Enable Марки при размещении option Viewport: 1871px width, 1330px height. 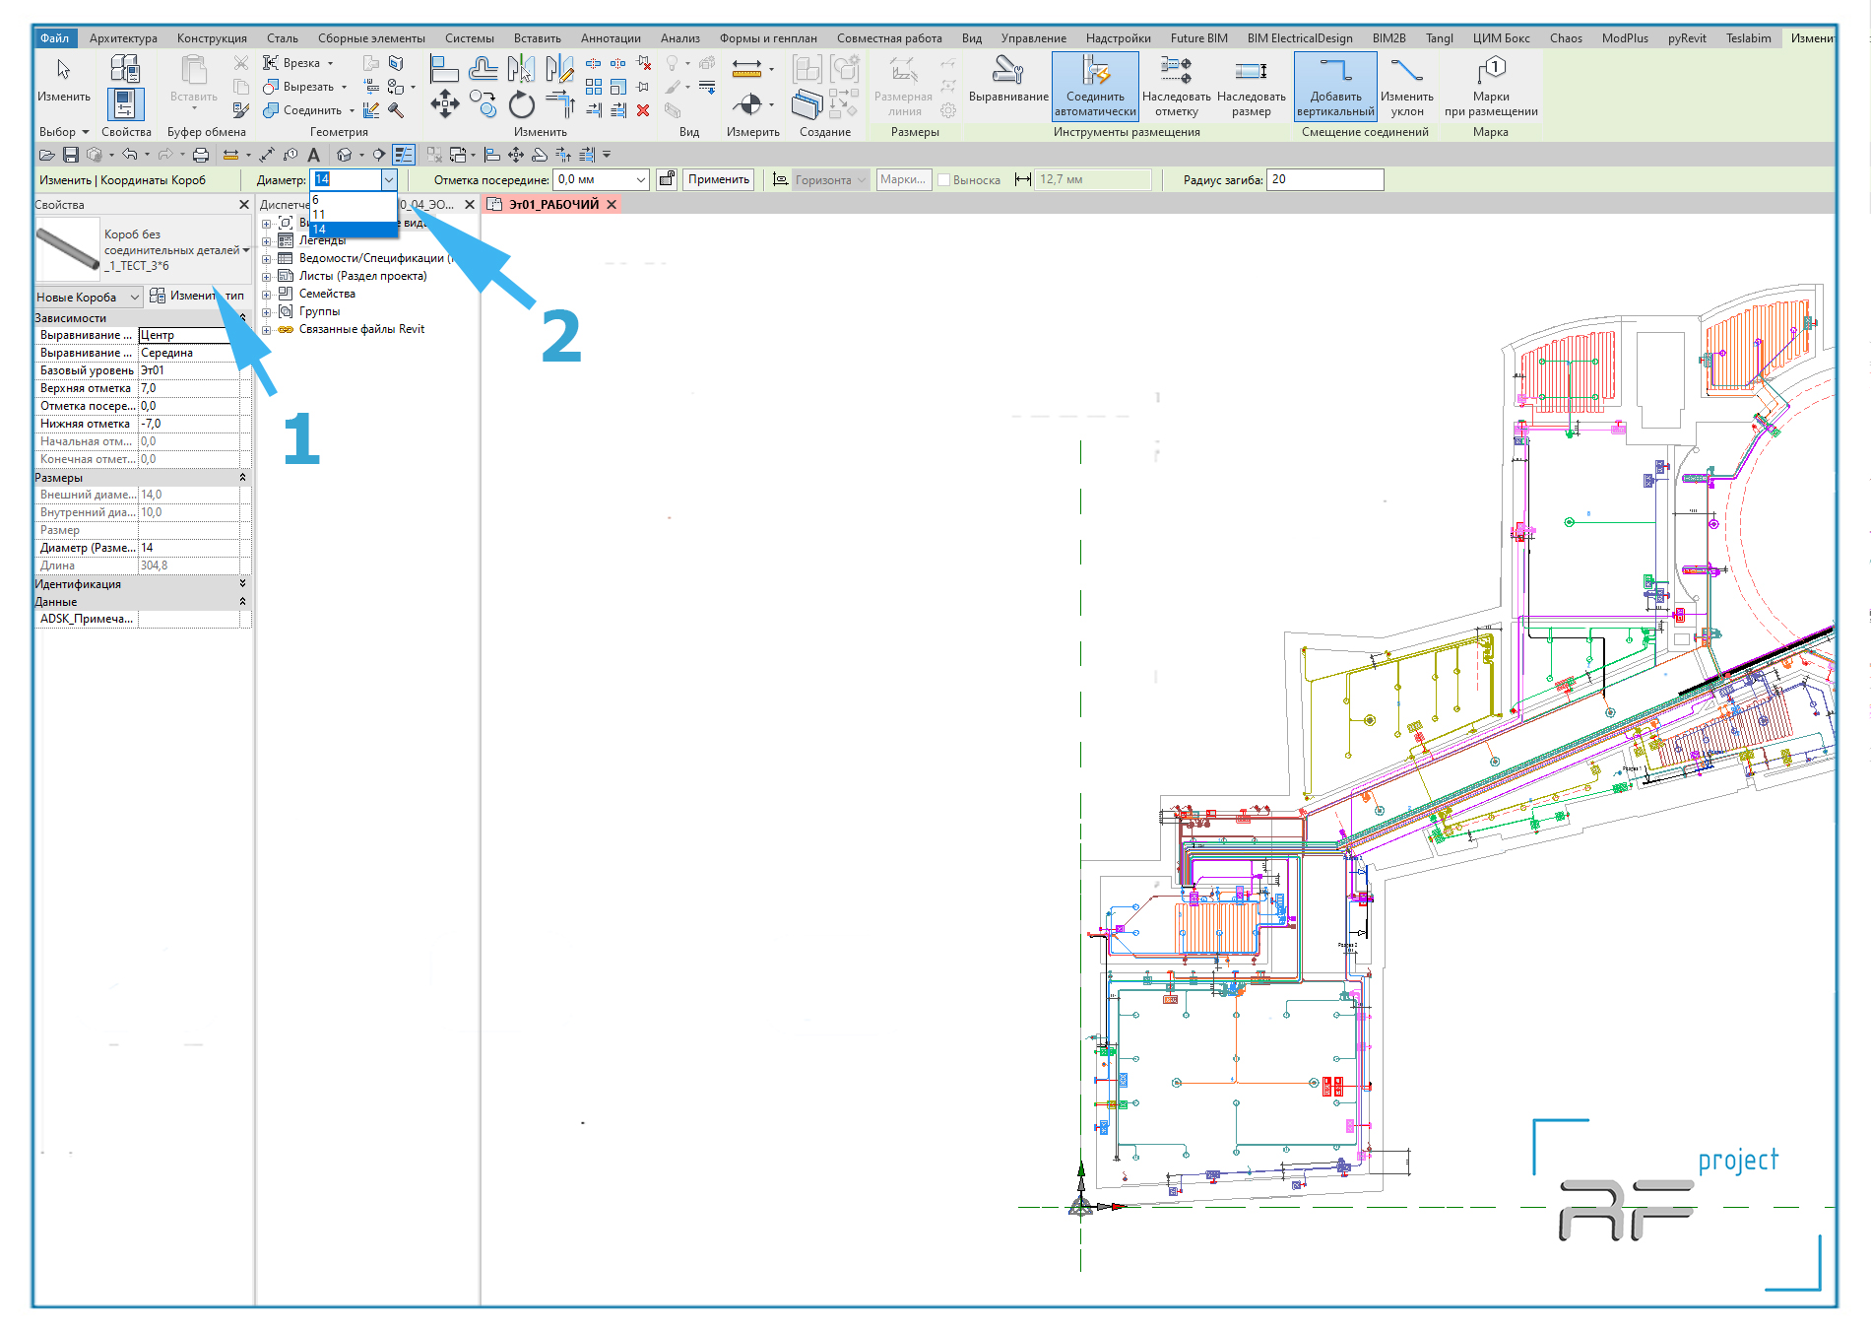tap(1491, 87)
